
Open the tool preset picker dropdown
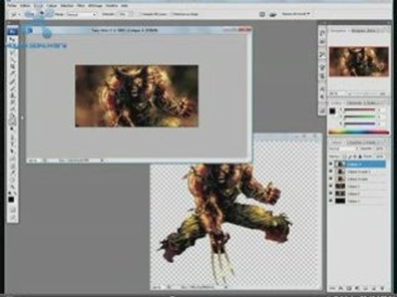click(16, 14)
